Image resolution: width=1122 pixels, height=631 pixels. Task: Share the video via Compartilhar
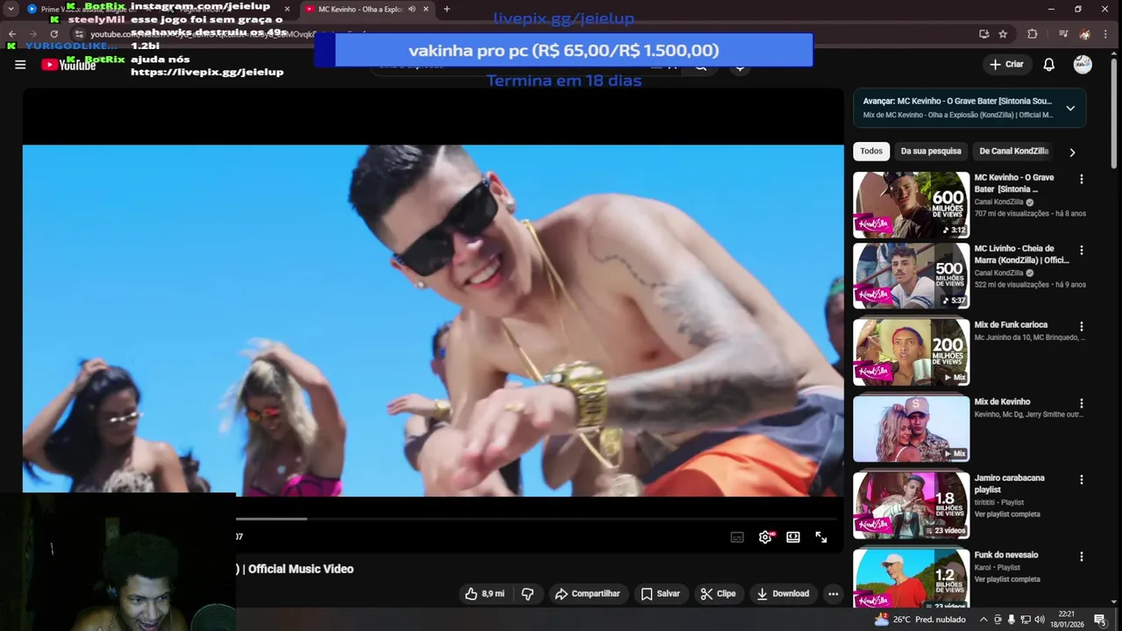coord(587,593)
